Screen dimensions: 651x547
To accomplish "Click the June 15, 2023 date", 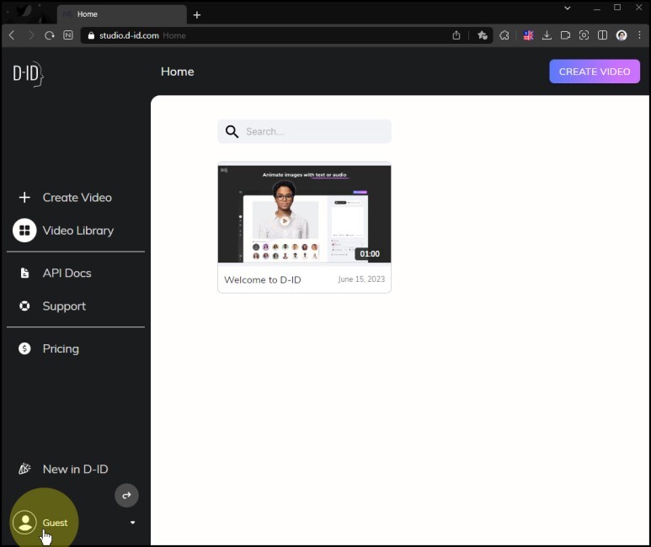I will pos(361,279).
